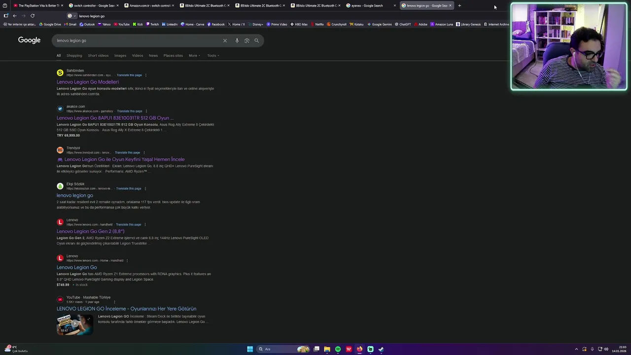The height and width of the screenshot is (355, 631).
Task: Switch to the Videos results tab
Action: [138, 55]
